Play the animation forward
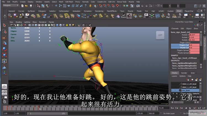The width and height of the screenshot is (207, 116). pyautogui.click(x=190, y=108)
